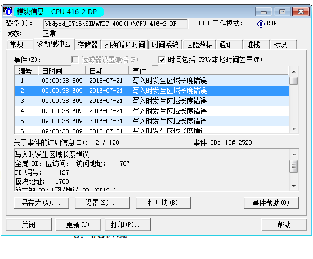
Task: Switch to the 常规 tab
Action: 20,44
